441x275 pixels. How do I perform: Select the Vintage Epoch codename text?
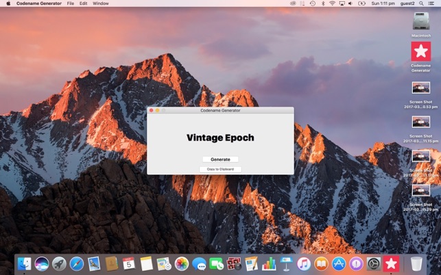tap(220, 137)
